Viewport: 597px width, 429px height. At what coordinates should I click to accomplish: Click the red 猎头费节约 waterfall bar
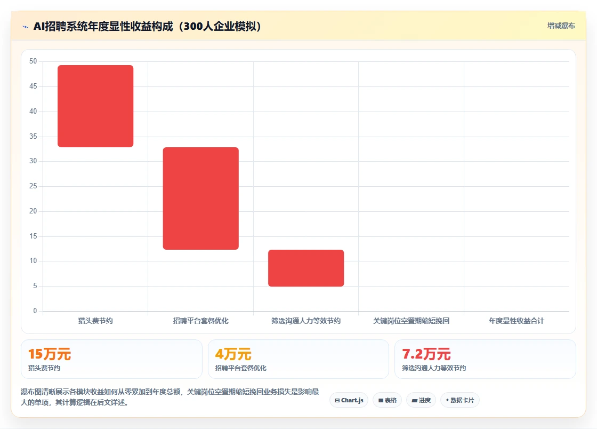[95, 106]
